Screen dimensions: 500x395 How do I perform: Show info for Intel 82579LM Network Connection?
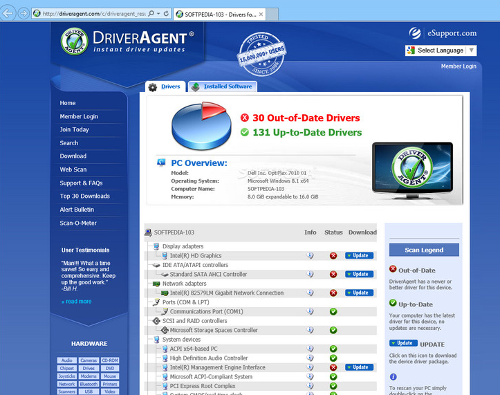(x=311, y=293)
